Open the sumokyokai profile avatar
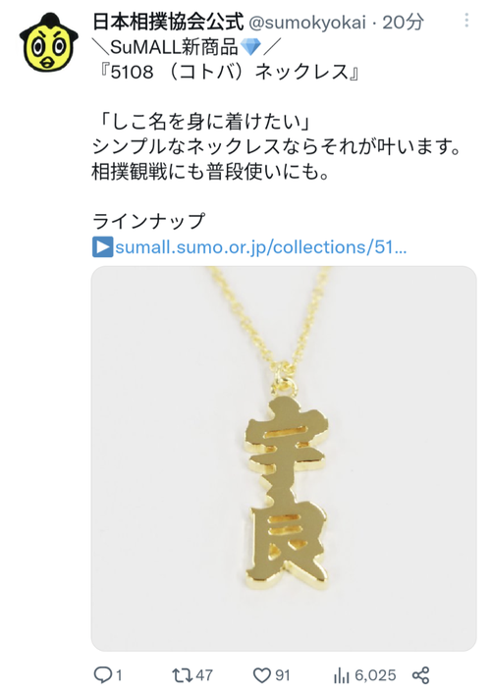The height and width of the screenshot is (695, 491). click(x=48, y=42)
